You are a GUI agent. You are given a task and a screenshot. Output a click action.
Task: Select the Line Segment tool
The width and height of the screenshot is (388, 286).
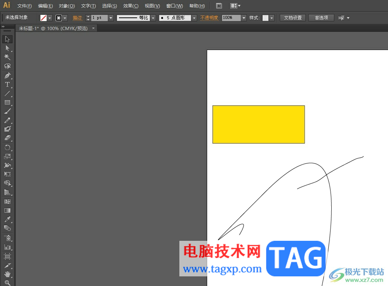tap(7, 93)
